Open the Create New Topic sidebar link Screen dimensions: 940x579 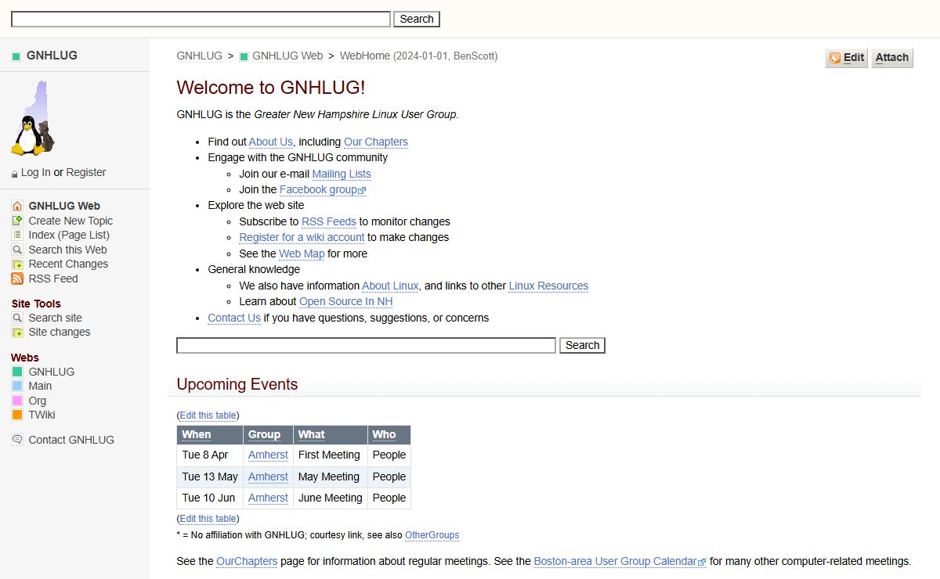click(x=70, y=221)
